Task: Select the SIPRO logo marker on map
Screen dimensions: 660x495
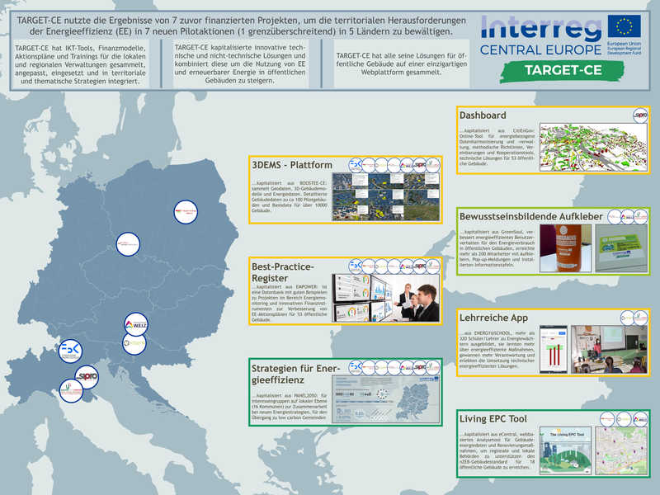Action: click(x=87, y=376)
